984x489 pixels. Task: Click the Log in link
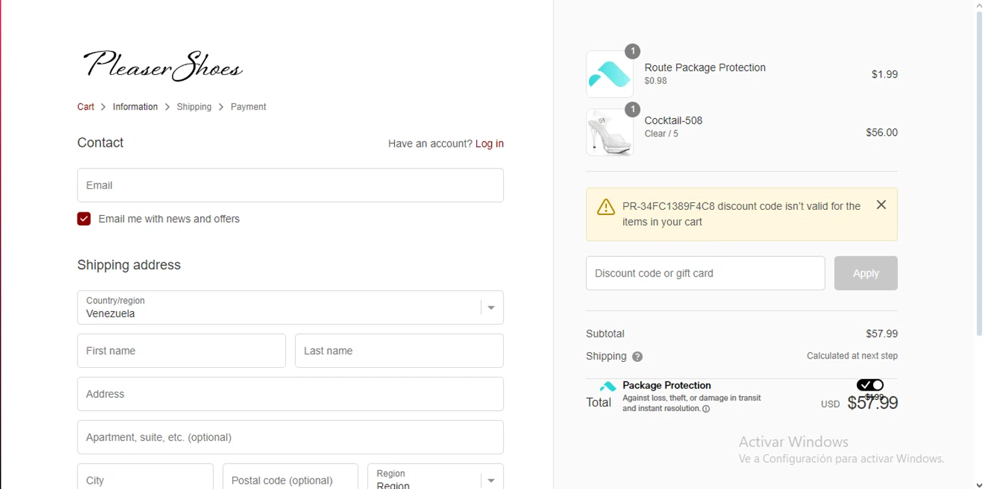click(x=489, y=144)
